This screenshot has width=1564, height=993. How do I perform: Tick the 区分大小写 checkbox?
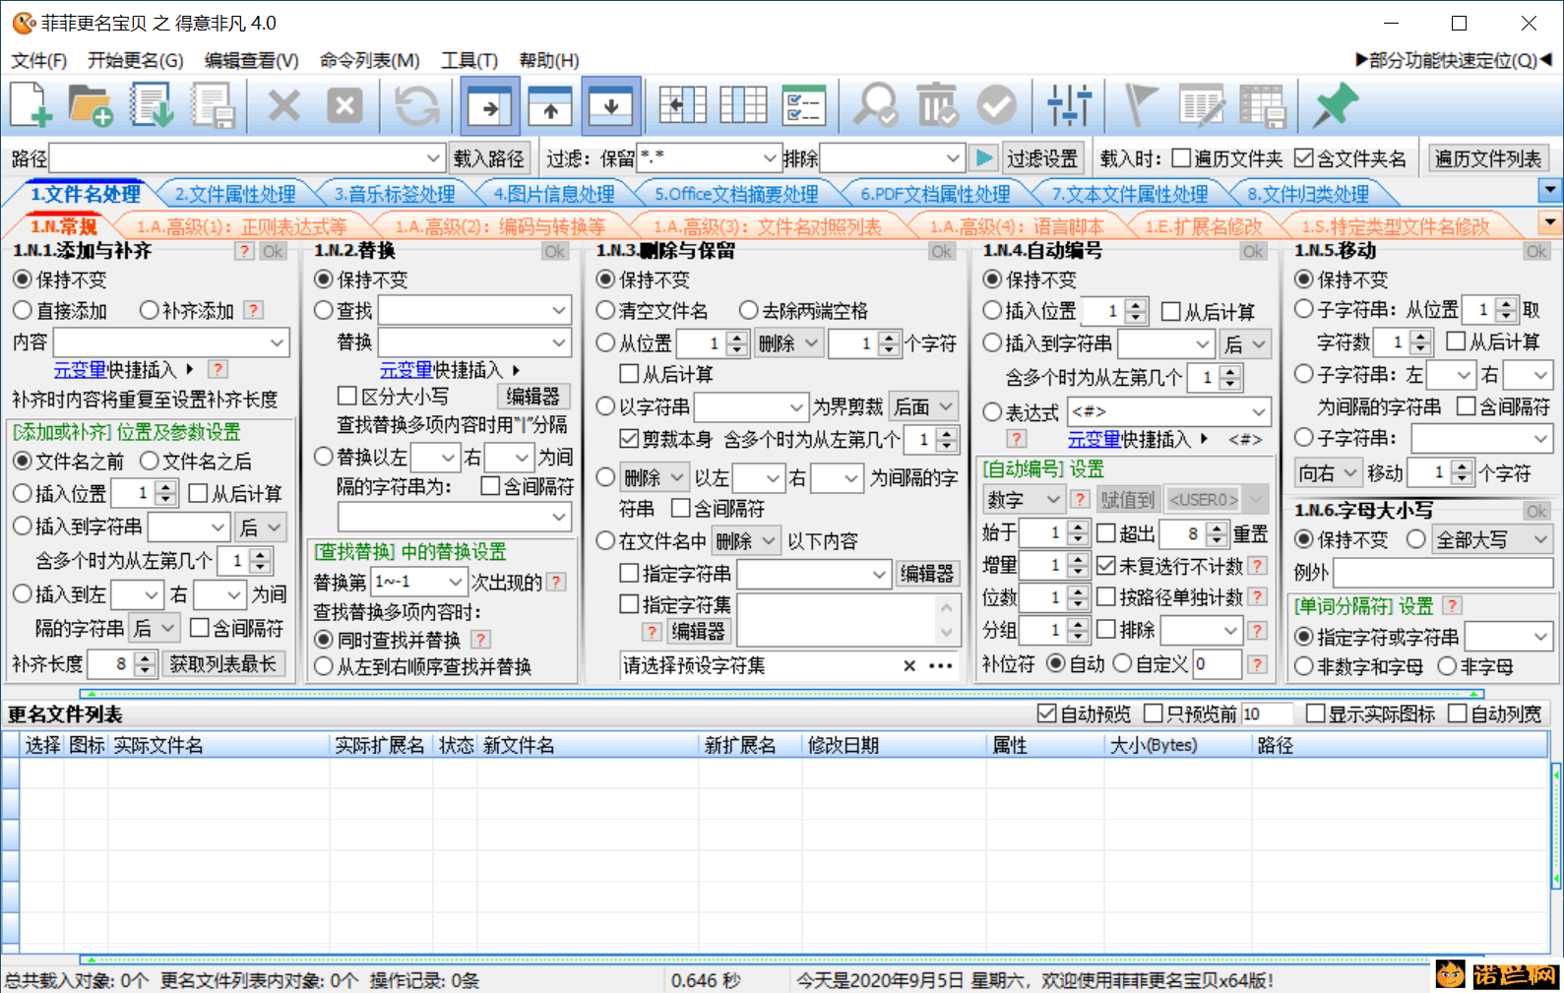346,396
